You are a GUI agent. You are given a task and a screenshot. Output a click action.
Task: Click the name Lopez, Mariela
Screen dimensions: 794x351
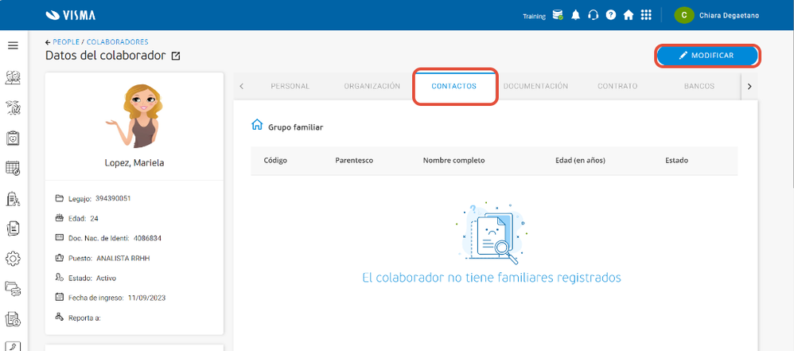(x=134, y=163)
